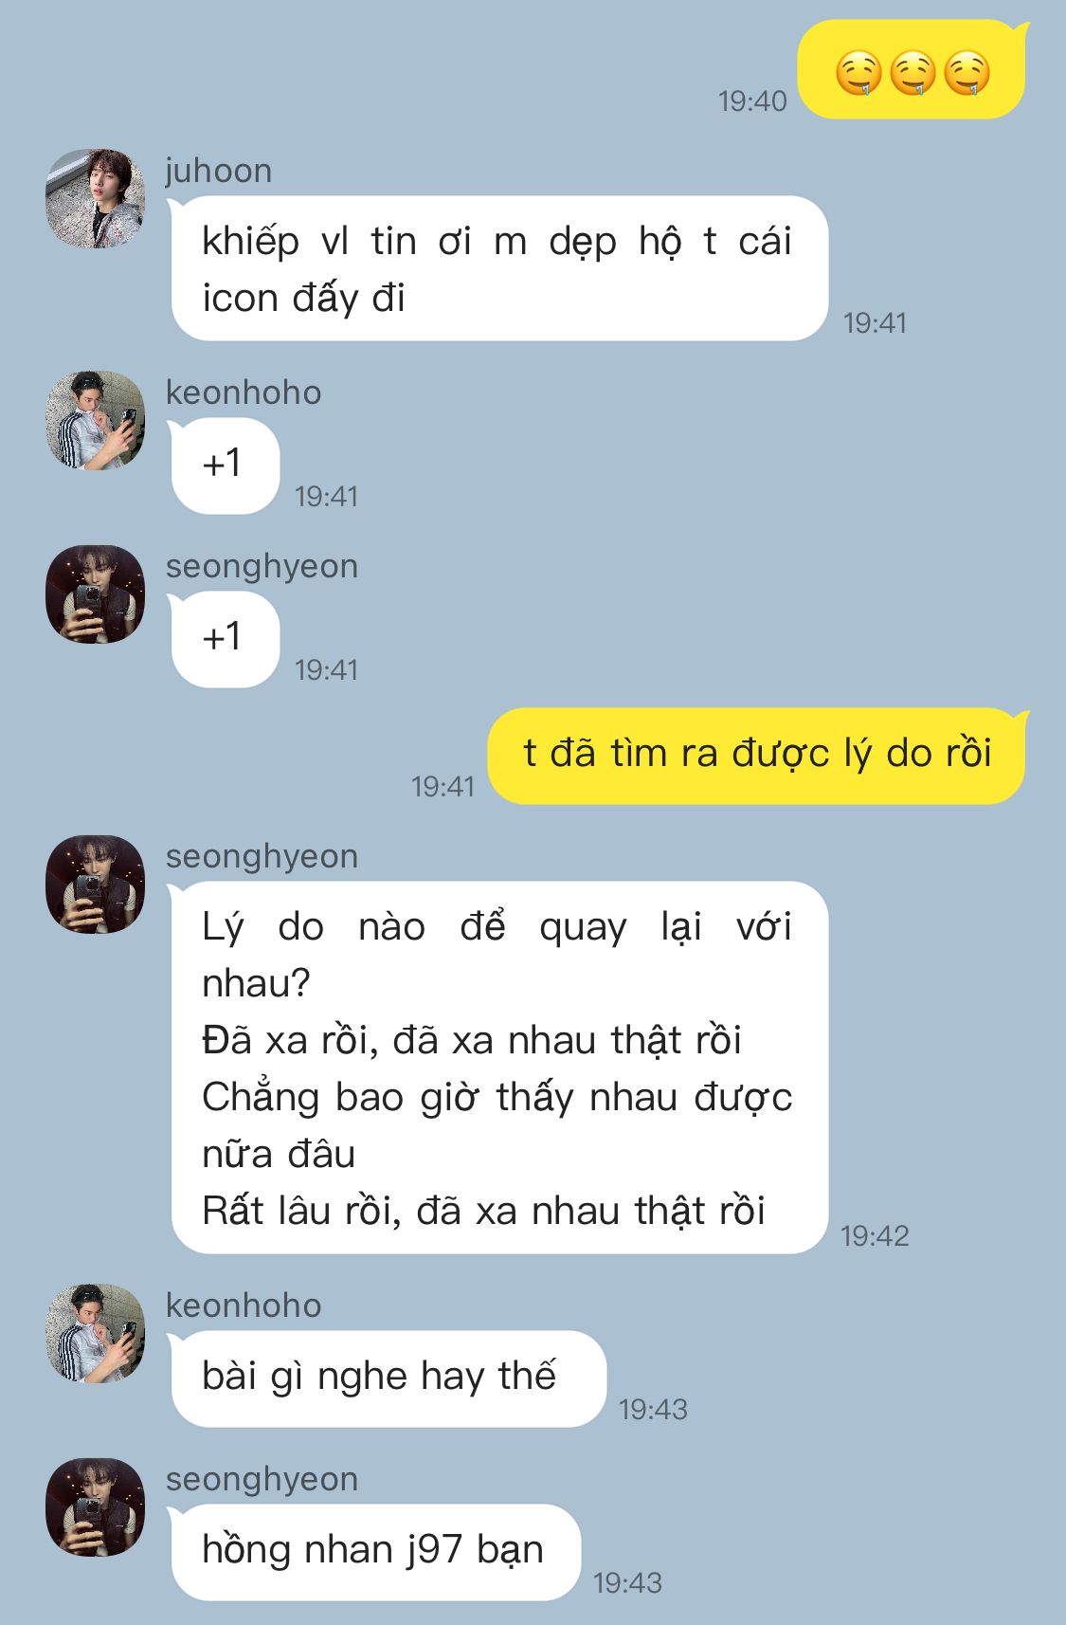The width and height of the screenshot is (1066, 1625).
Task: Tap the lyrics message starting 'Lý do nào'
Action: 499,1068
